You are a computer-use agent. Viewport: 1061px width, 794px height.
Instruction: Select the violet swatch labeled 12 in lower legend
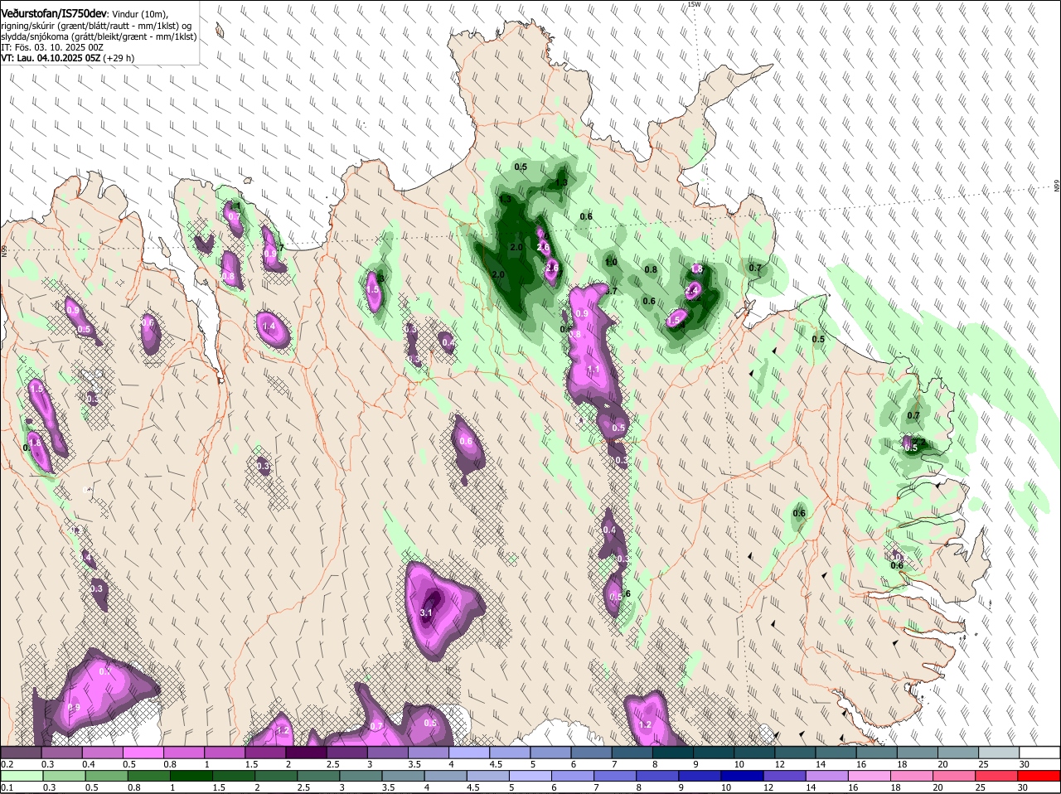coord(785,776)
